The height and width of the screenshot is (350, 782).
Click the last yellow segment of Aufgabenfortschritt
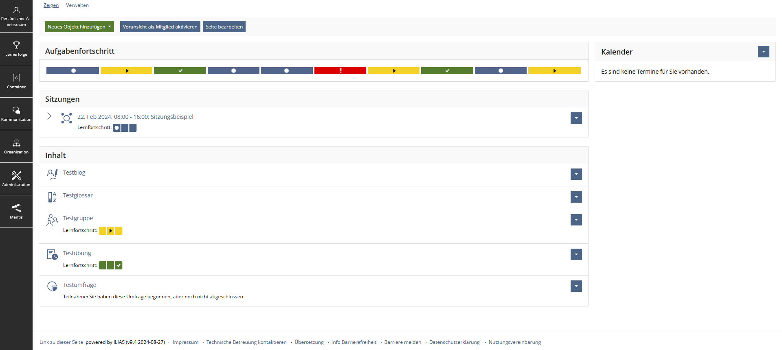coord(554,71)
